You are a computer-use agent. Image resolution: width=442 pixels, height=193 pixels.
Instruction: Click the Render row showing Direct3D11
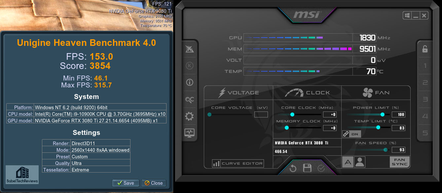pyautogui.click(x=86, y=143)
